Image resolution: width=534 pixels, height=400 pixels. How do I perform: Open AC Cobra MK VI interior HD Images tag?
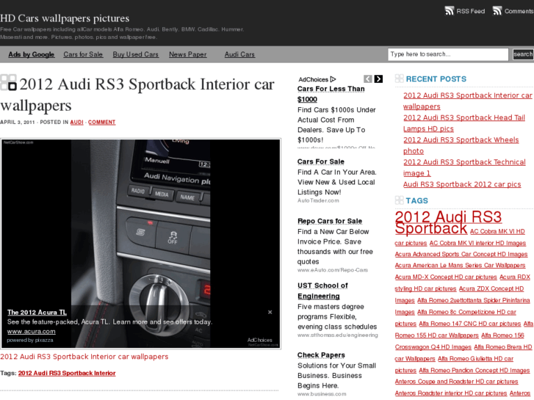pyautogui.click(x=477, y=243)
